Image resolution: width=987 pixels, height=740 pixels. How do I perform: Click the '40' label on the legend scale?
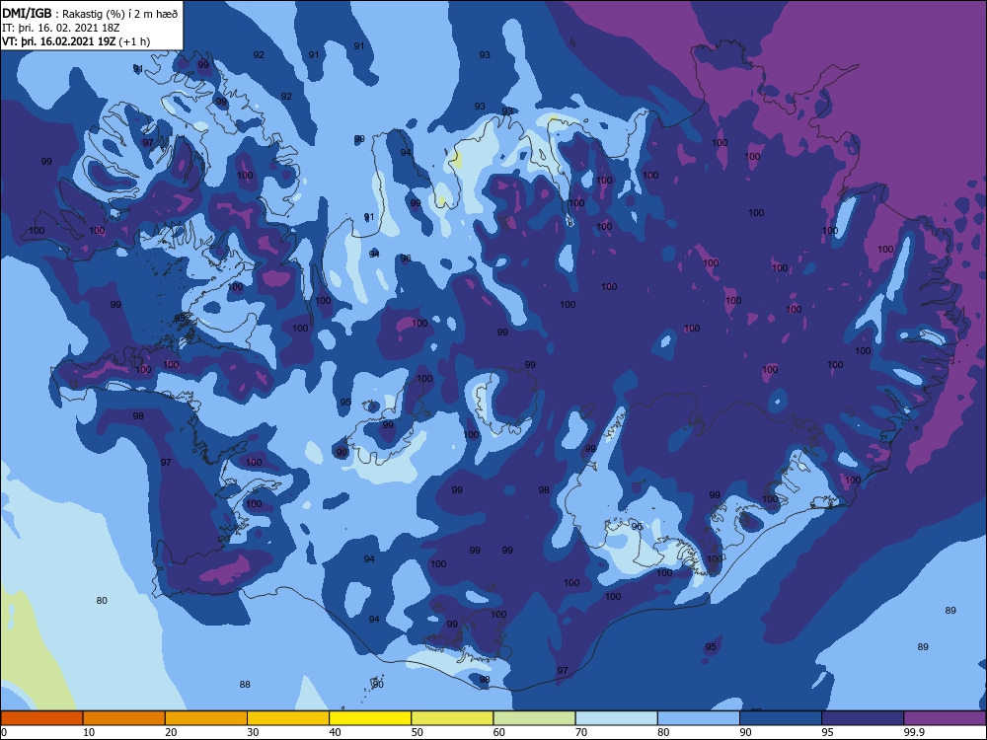(x=336, y=732)
